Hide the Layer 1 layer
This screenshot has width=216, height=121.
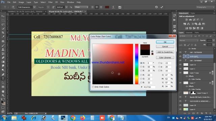pos(180,69)
